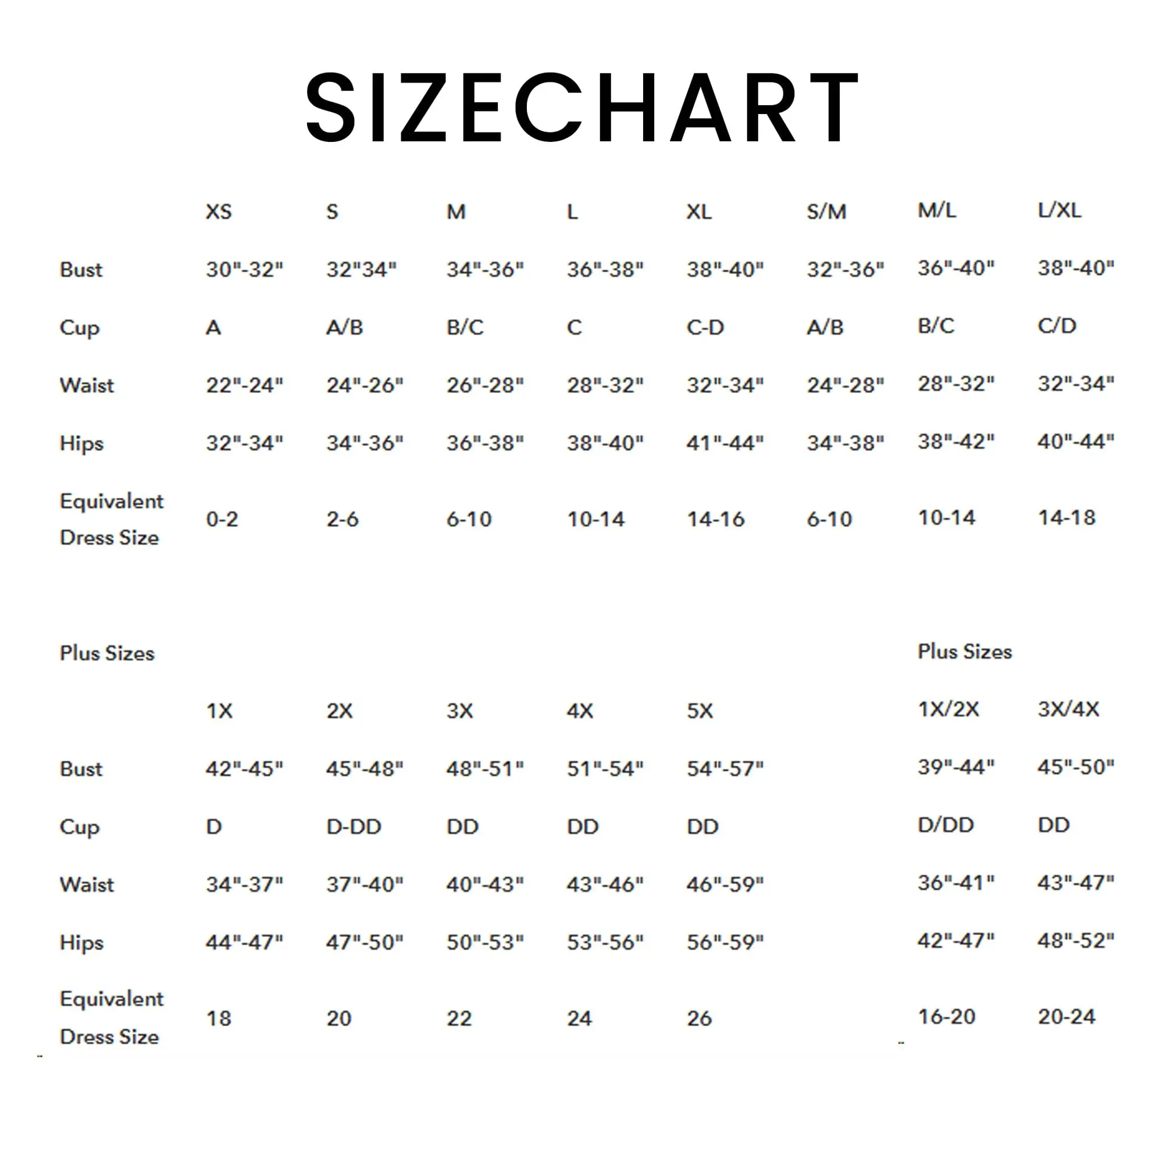Select the 1X bust value 42"-45"
The height and width of the screenshot is (1163, 1163).
click(244, 769)
